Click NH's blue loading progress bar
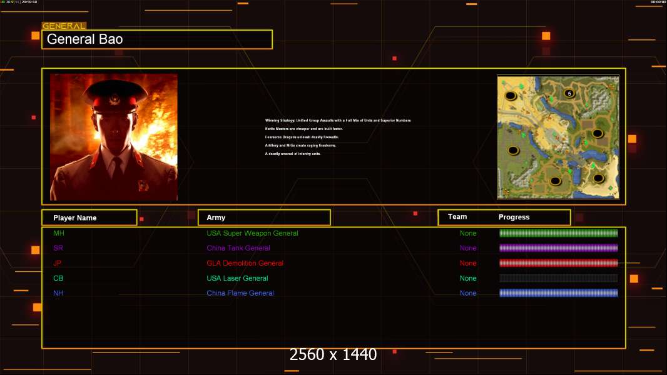The width and height of the screenshot is (667, 375). pyautogui.click(x=558, y=293)
